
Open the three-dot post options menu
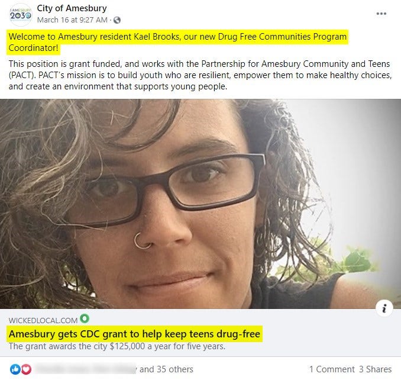click(381, 14)
